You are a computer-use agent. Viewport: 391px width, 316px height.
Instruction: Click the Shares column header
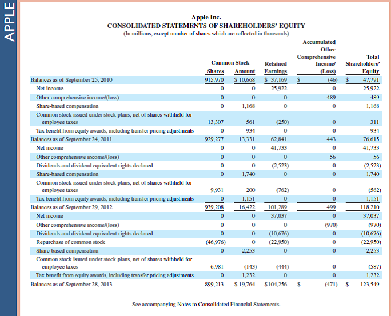[215, 71]
